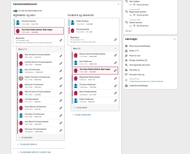Open Hvad er nyt? entry
This screenshot has height=154, width=190.
point(135,56)
